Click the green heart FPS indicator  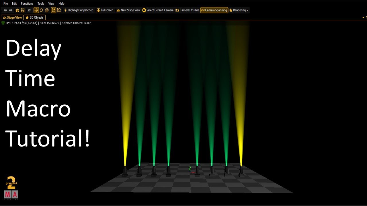click(x=3, y=23)
